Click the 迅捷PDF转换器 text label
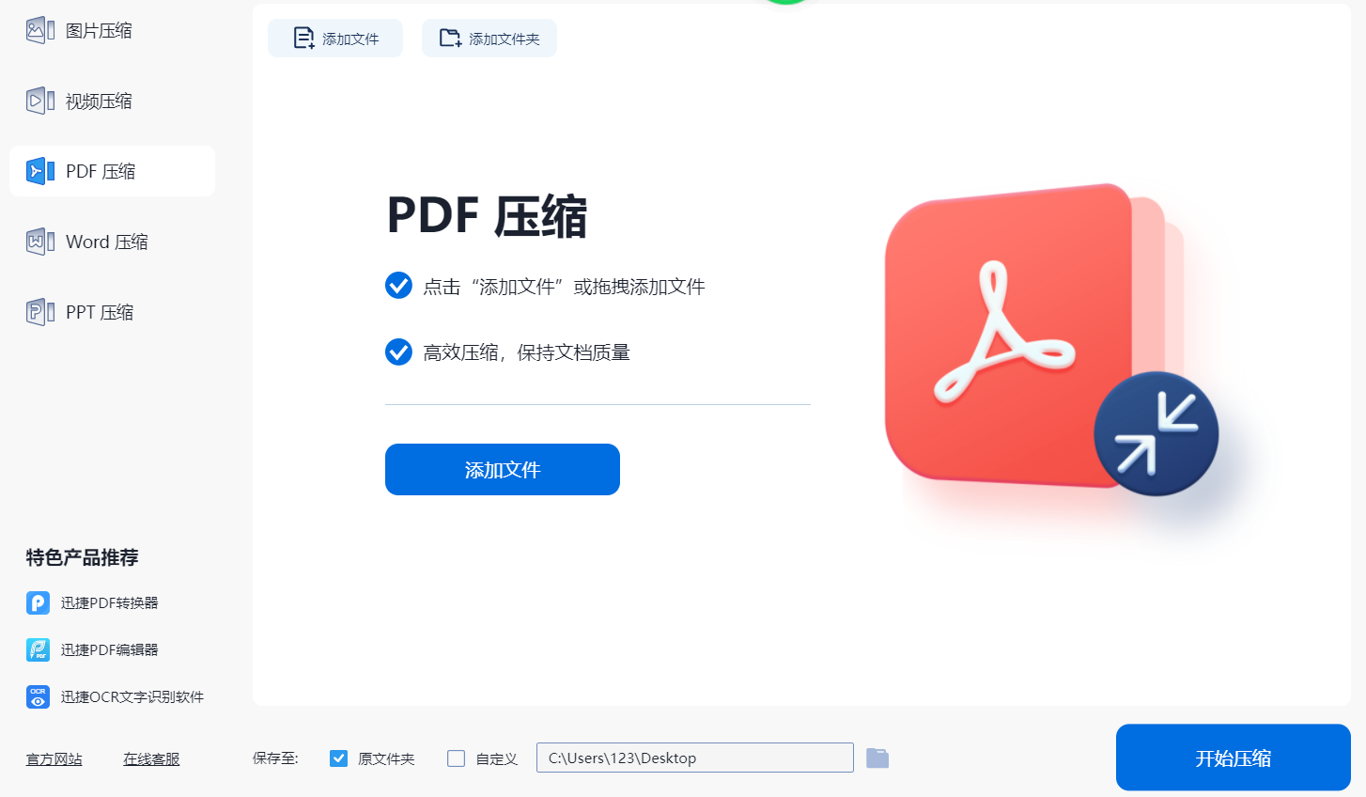Screen dimensions: 1366x797 (x=109, y=602)
